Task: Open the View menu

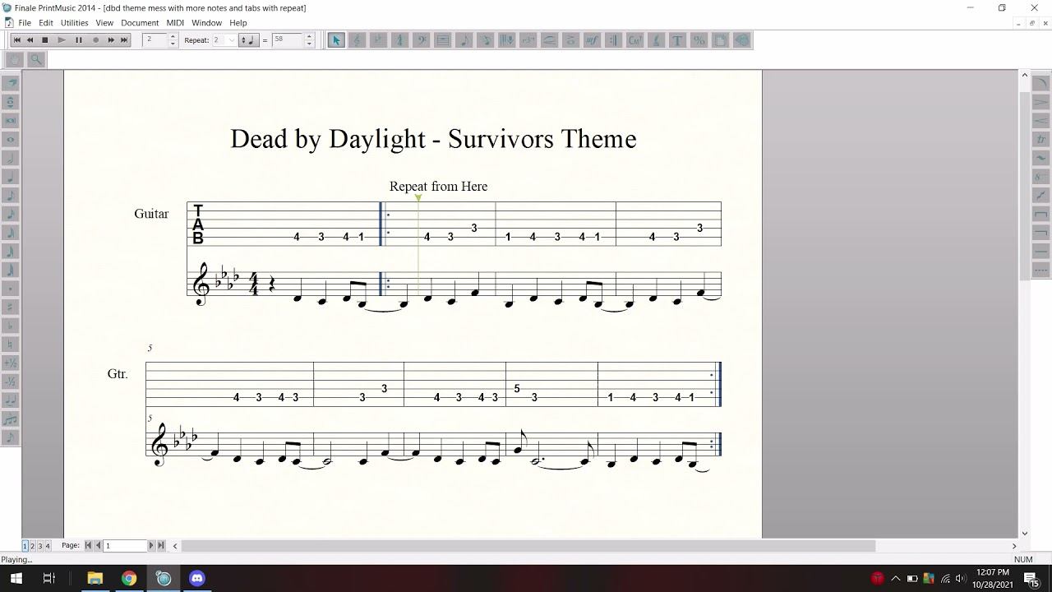Action: 104,23
